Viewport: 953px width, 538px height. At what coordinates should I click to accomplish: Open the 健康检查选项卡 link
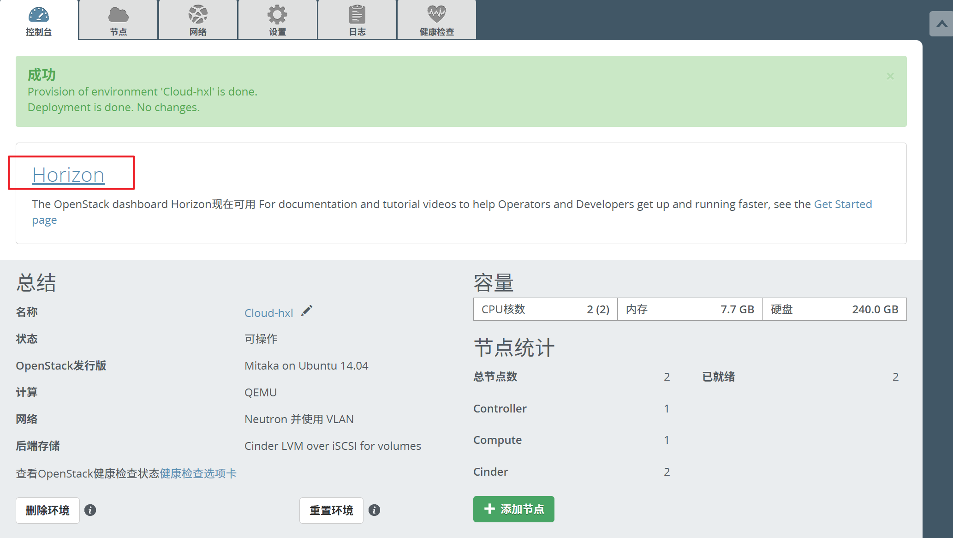[x=198, y=473]
